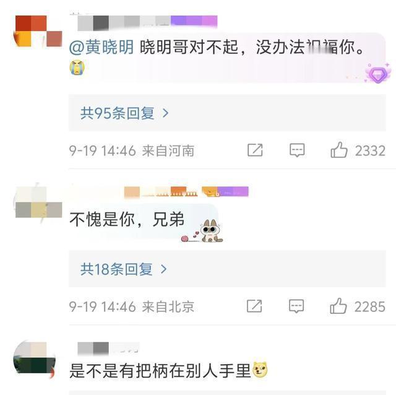Tap the doge emoji in third comment

click(x=260, y=370)
